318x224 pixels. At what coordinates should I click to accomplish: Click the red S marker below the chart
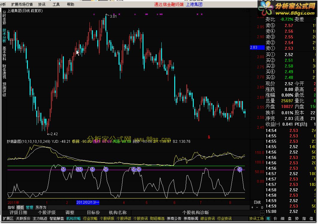[x=209, y=137]
